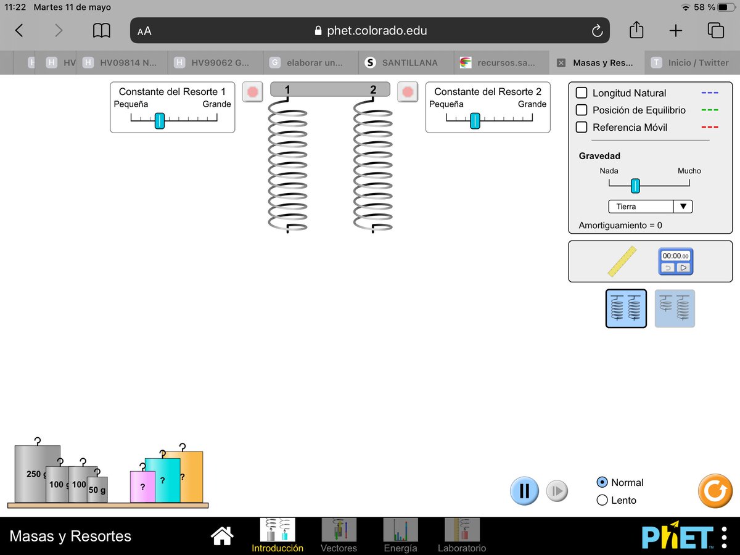Tap the Safari back arrow
Screen dimensions: 740x555
click(x=20, y=30)
